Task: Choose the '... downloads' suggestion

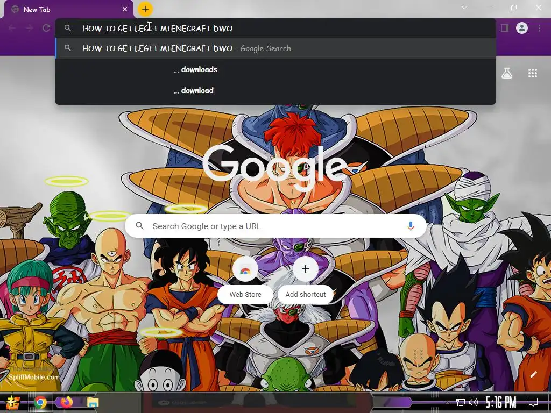Action: tap(275, 69)
